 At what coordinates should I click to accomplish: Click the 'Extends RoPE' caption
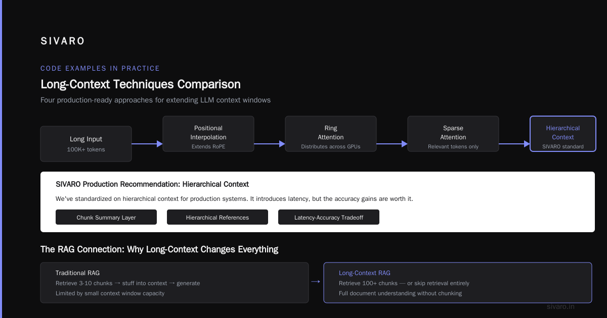click(x=208, y=147)
